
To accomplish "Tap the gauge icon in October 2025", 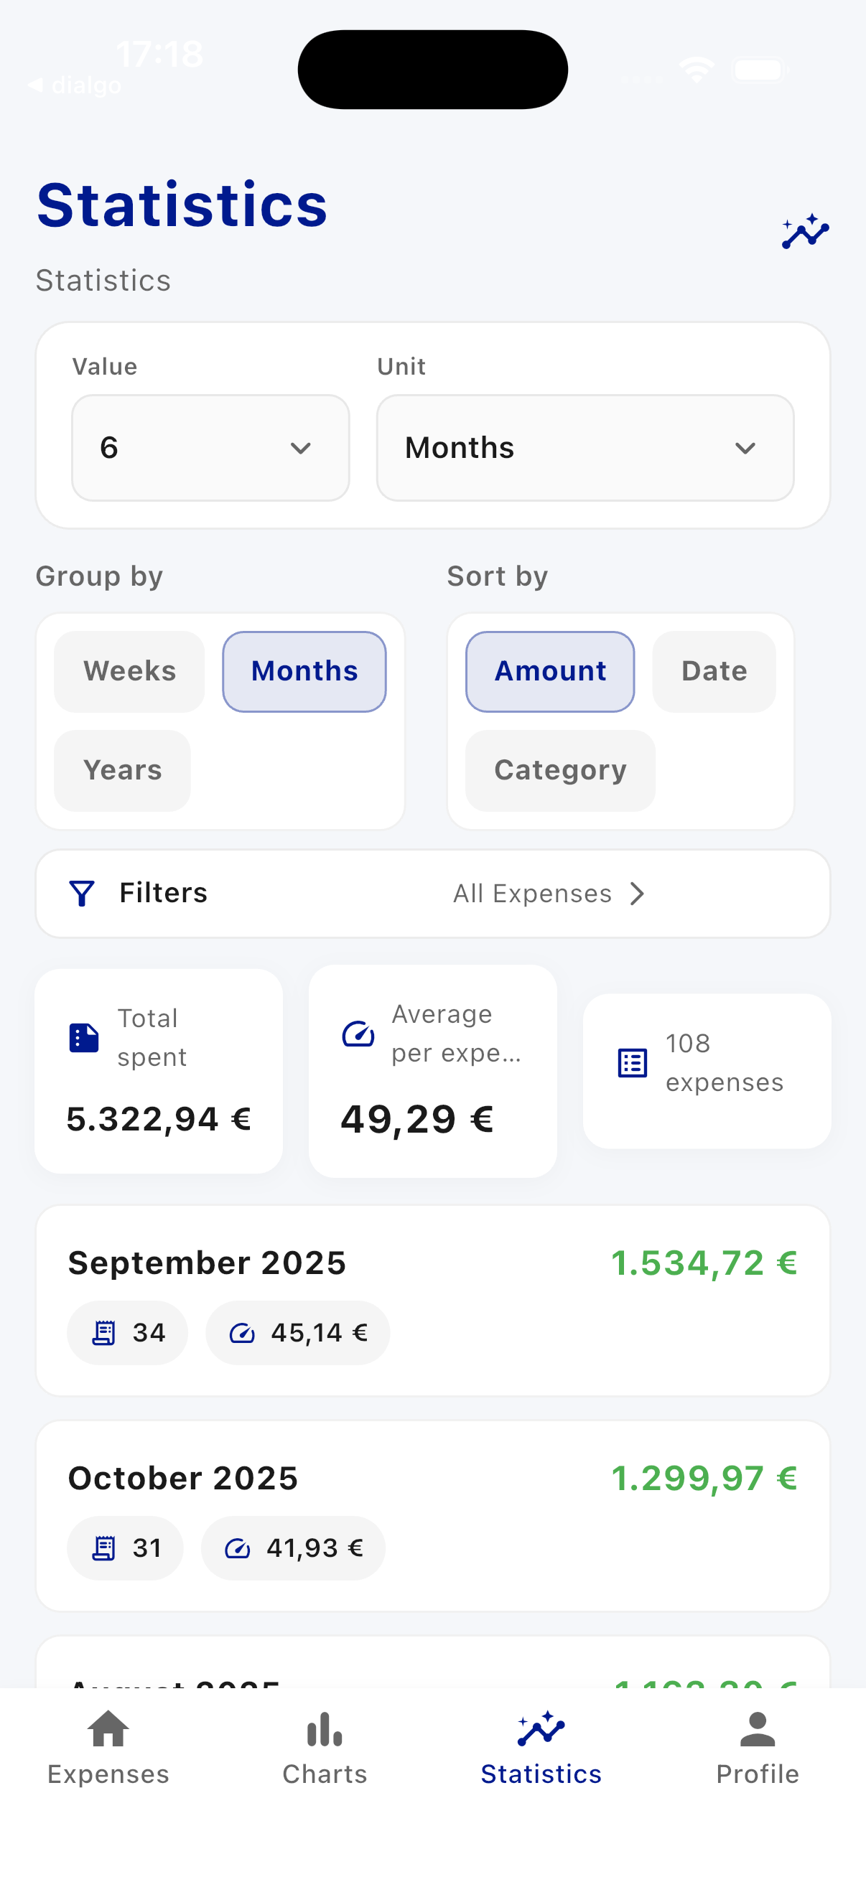I will click(238, 1548).
